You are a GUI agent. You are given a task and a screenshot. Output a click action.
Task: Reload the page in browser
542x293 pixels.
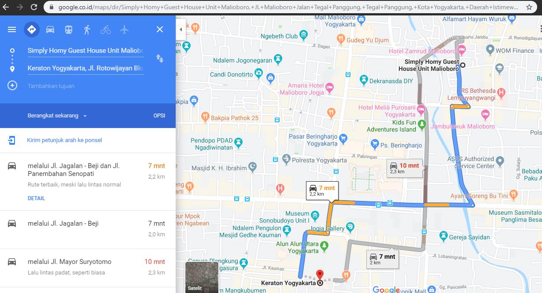tap(34, 7)
